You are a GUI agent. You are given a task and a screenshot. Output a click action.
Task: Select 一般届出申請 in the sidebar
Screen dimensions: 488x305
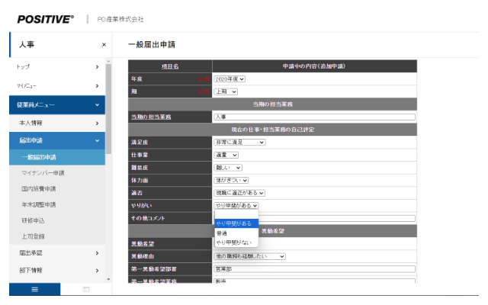tap(57, 157)
